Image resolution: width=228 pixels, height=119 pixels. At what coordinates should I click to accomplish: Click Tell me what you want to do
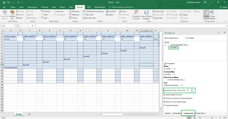point(121,7)
